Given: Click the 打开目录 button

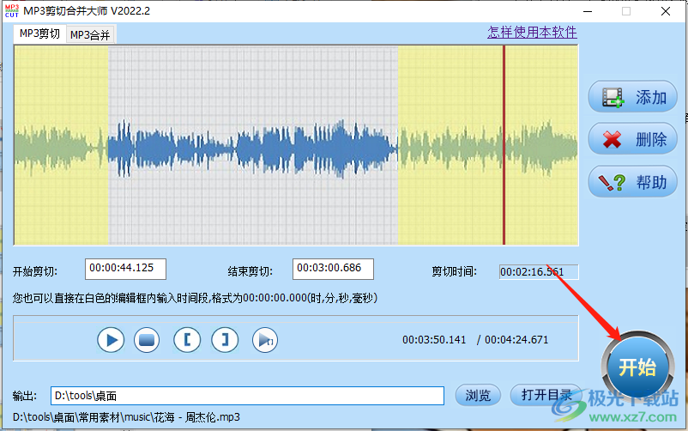Looking at the screenshot, I should point(546,395).
